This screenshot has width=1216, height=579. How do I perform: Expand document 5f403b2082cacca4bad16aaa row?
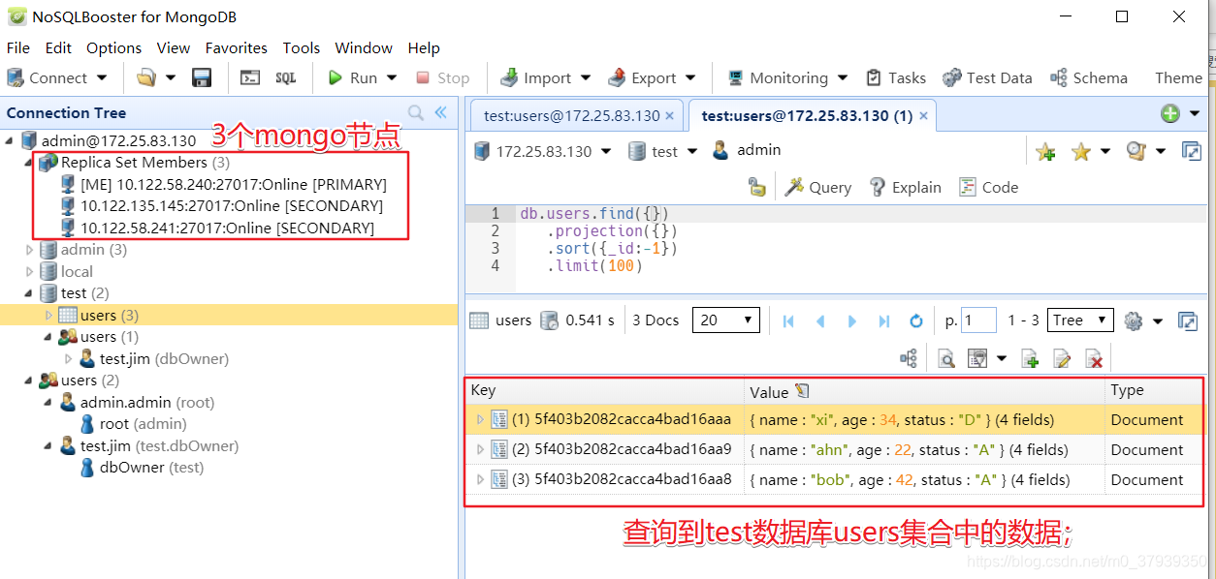pos(479,420)
